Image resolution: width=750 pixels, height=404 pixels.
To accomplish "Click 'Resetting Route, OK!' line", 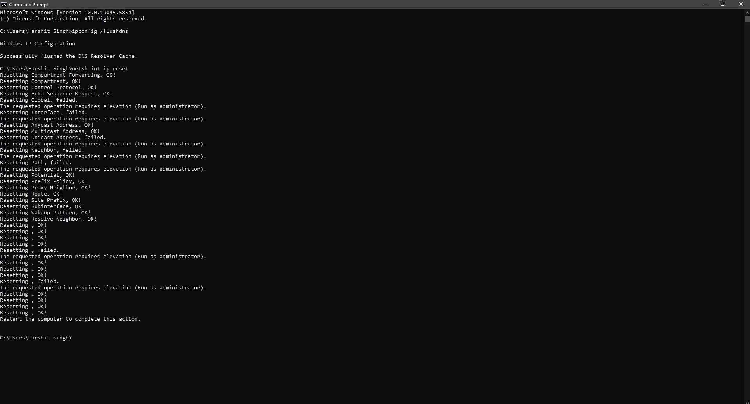I will 31,194.
